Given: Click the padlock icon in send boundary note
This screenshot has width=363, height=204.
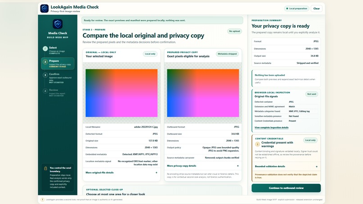Looking at the screenshot, I should click(x=45, y=168).
